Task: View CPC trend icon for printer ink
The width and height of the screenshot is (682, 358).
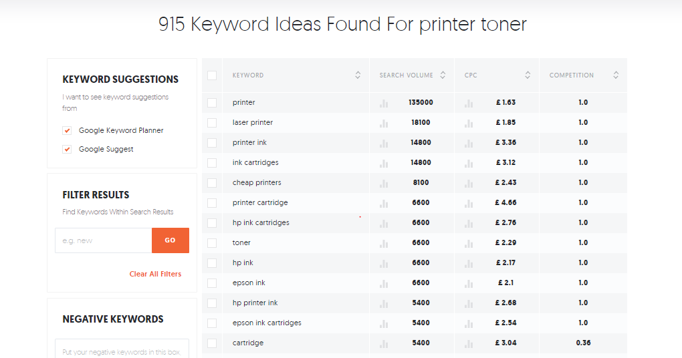Action: coord(469,144)
